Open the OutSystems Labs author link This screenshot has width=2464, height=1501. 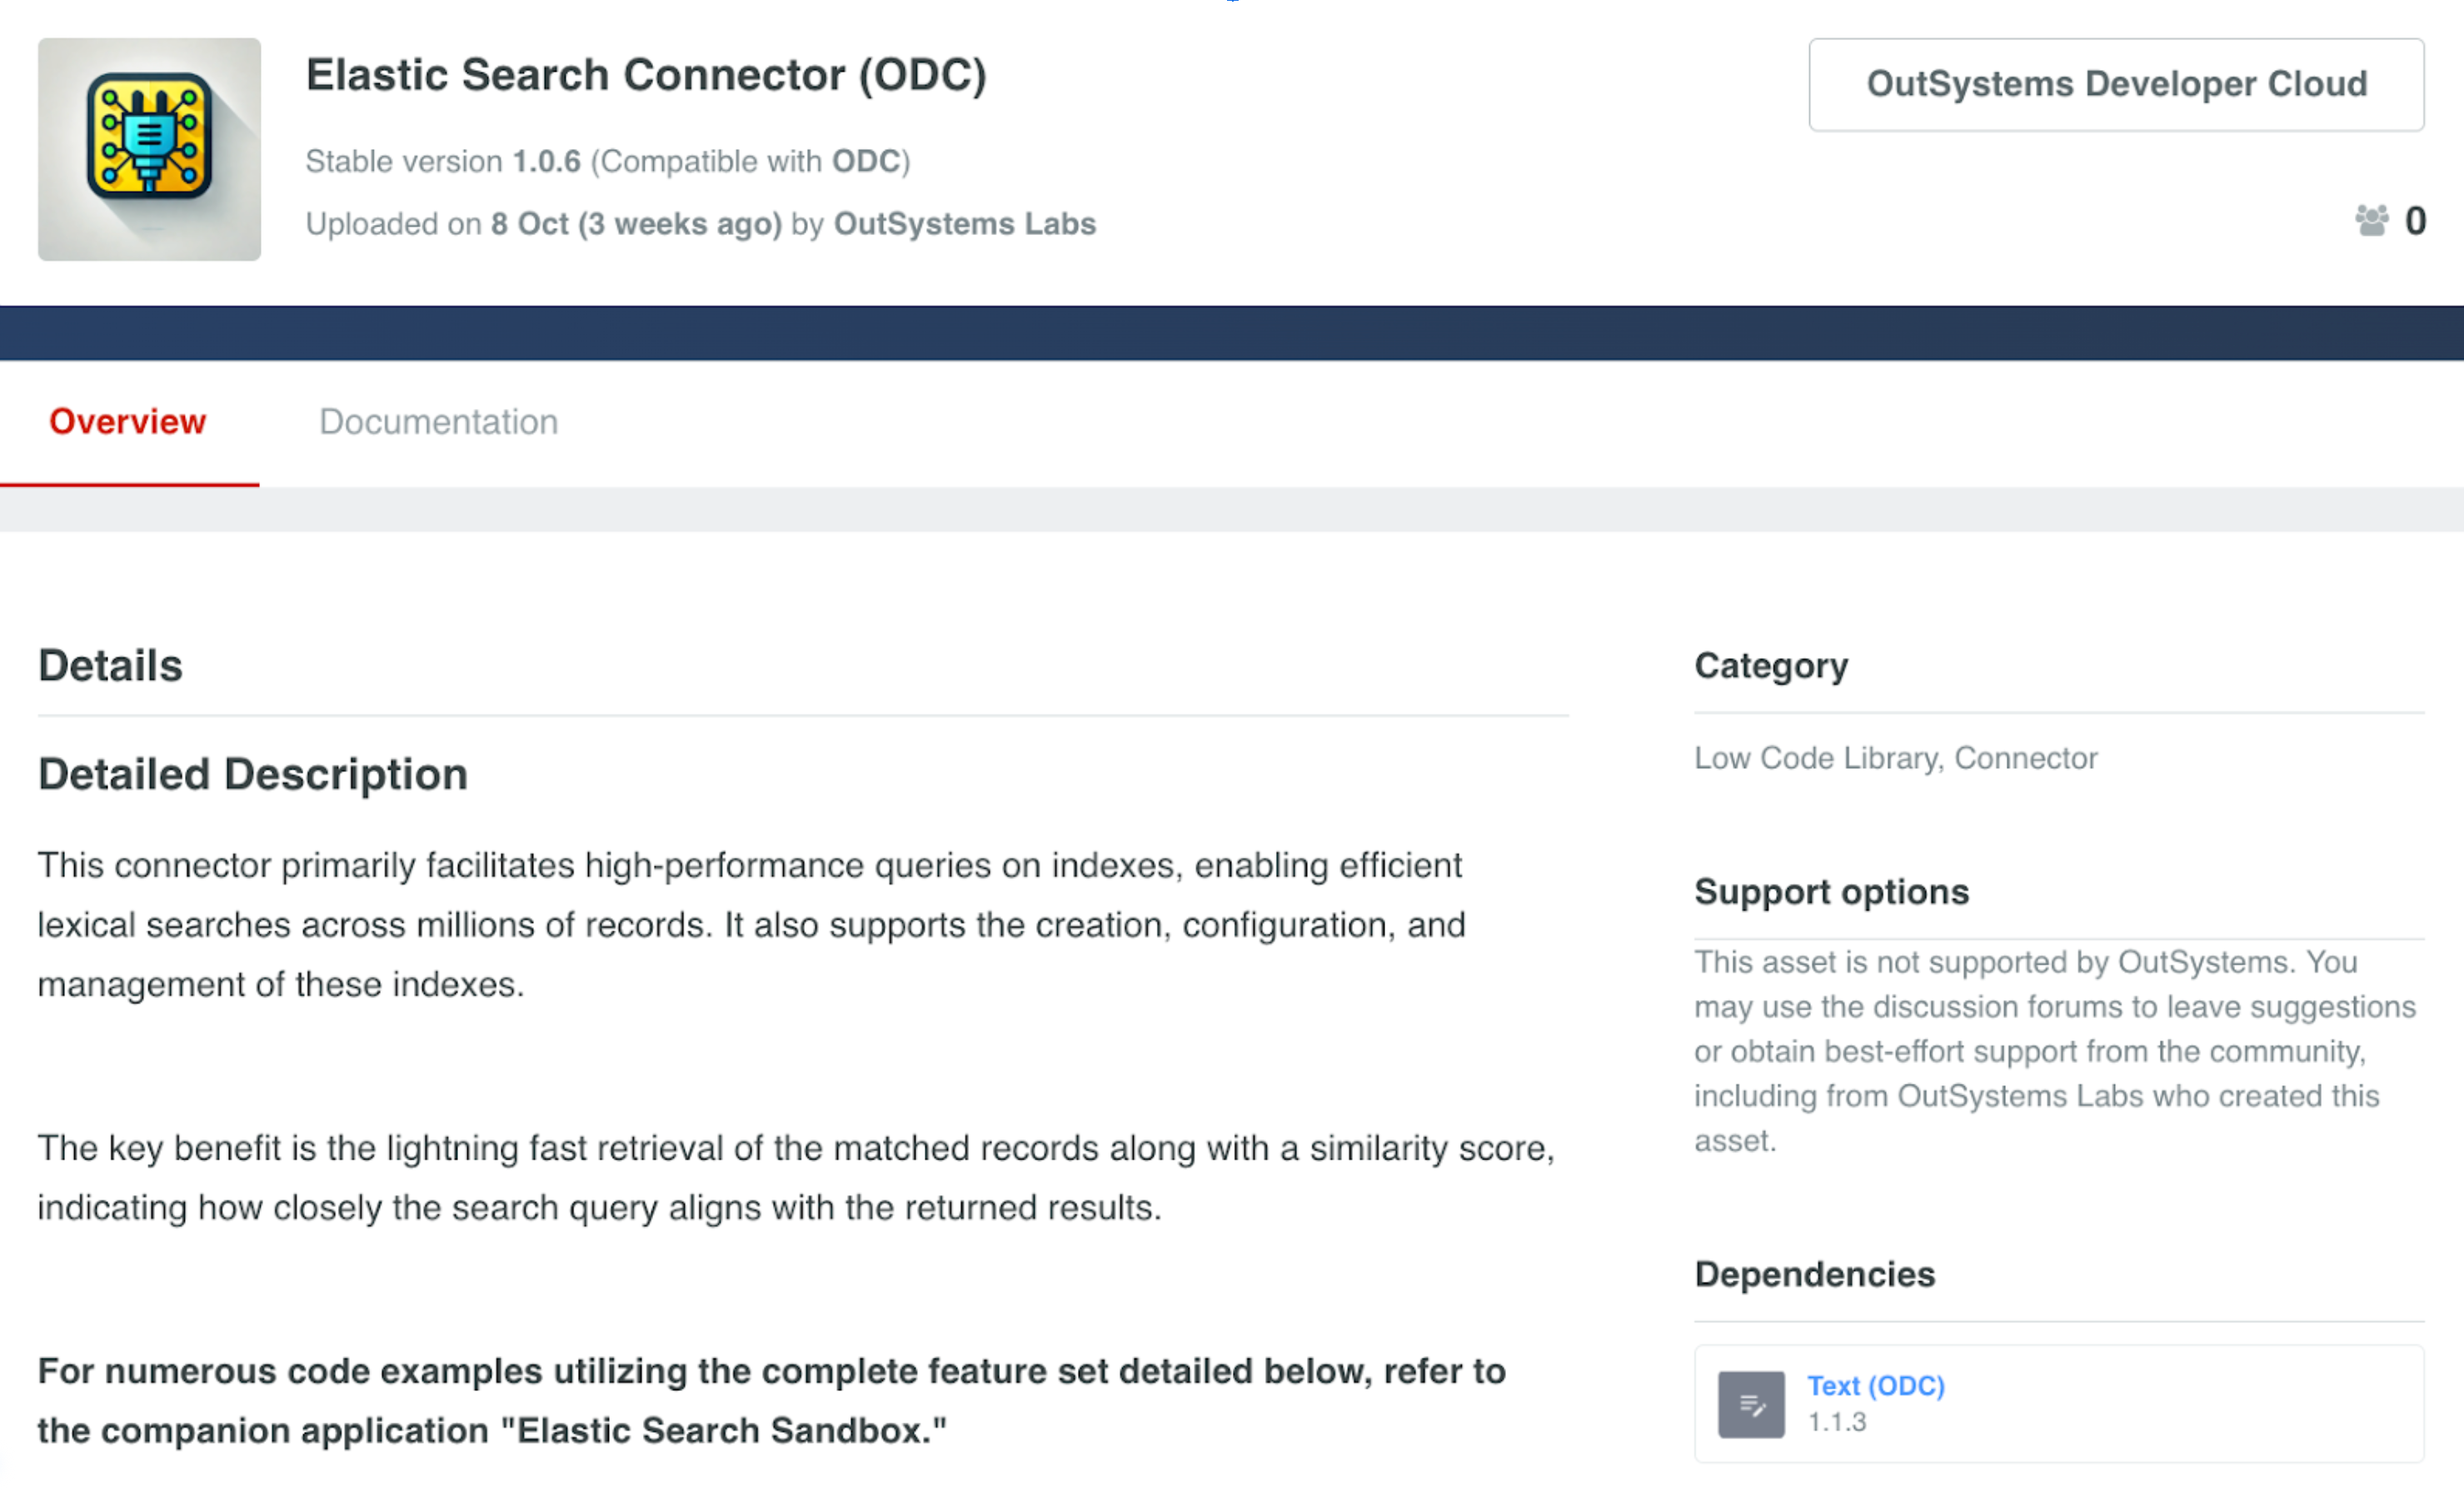[x=963, y=223]
